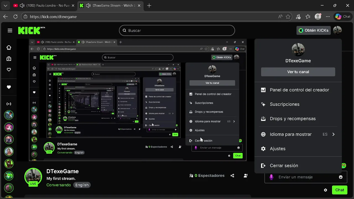Open chat settings gear icon
Image resolution: width=354 pixels, height=199 pixels.
(326, 190)
